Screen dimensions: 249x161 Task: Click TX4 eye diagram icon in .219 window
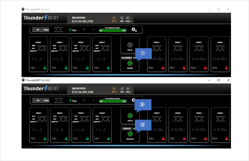click(x=105, y=48)
